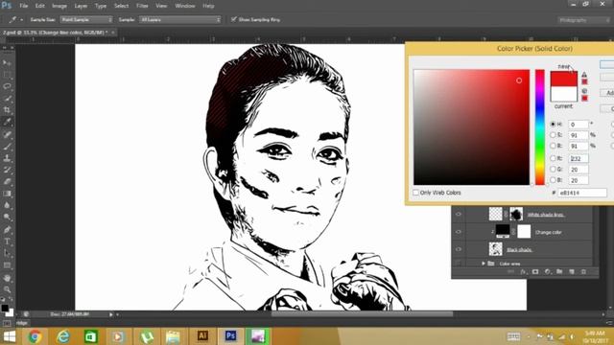Screen dimensions: 614x345
Task: Select the Quick Selection tool
Action: 7,98
